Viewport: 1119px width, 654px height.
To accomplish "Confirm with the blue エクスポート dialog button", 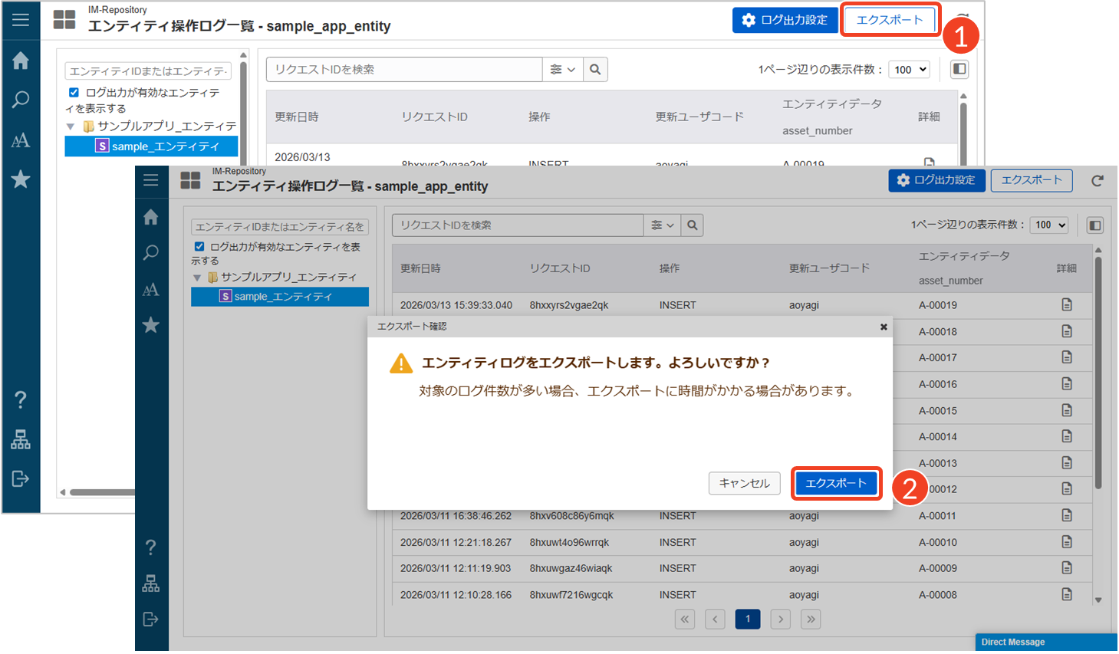I will (x=835, y=484).
